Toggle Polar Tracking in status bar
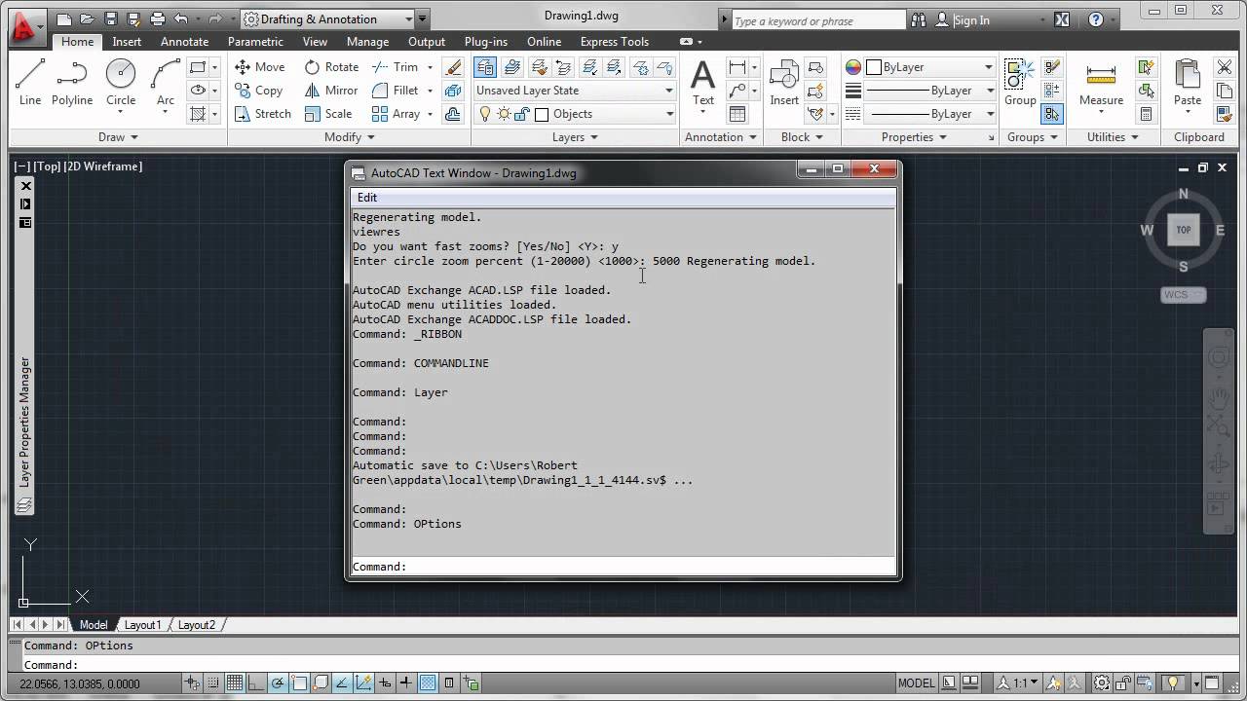 coord(278,683)
